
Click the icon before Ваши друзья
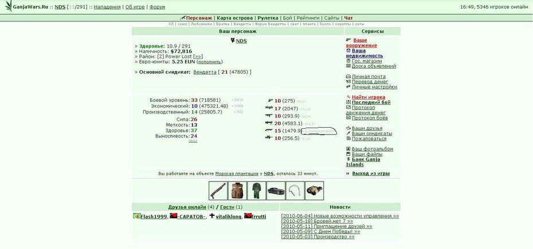(x=348, y=128)
